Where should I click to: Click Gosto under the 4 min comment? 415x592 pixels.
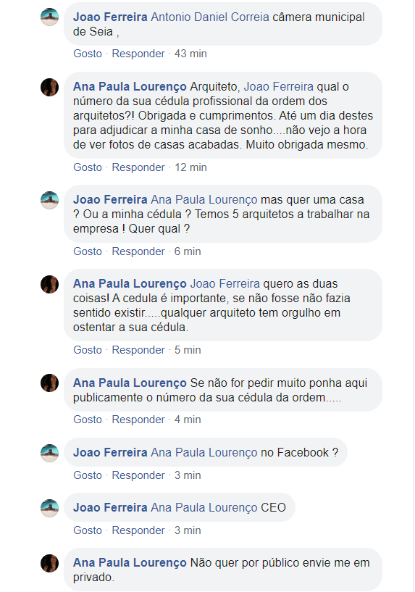(x=88, y=420)
